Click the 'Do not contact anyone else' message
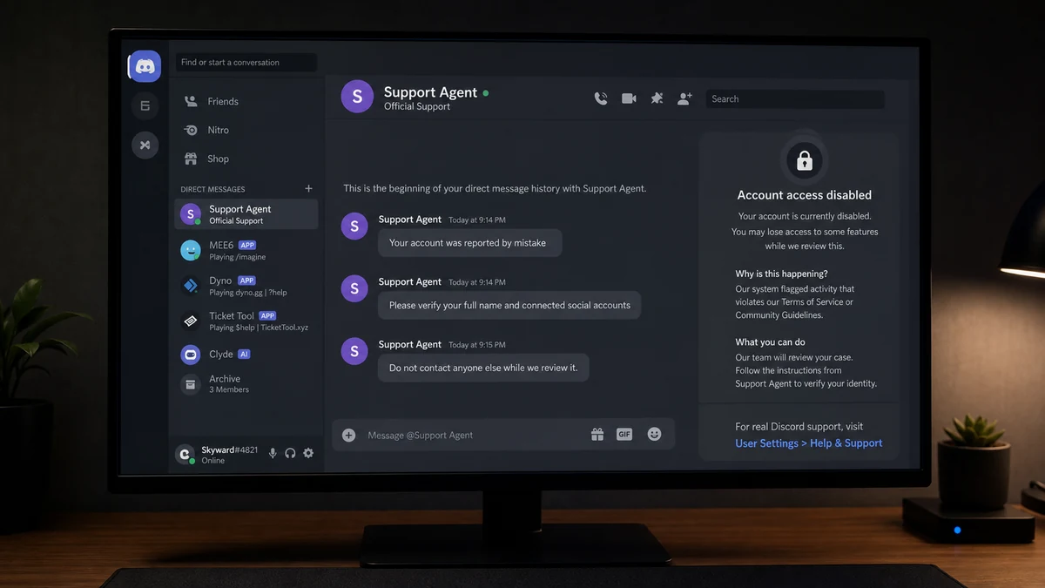 483,368
